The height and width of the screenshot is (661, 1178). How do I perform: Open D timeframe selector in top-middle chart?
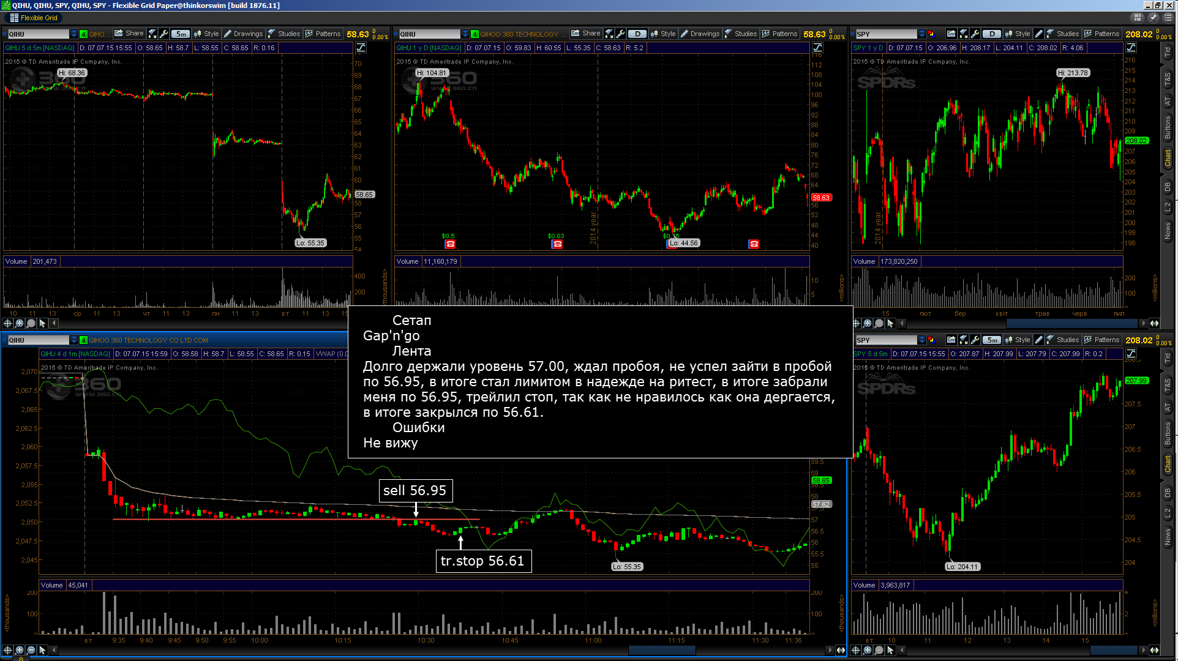tap(637, 34)
